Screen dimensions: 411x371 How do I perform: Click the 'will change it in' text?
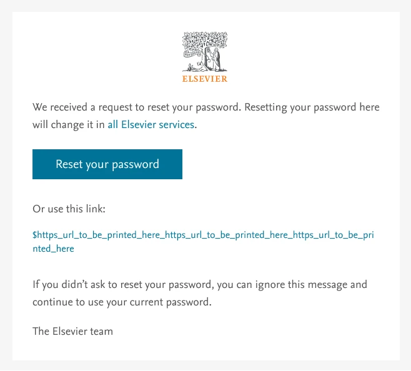[69, 124]
